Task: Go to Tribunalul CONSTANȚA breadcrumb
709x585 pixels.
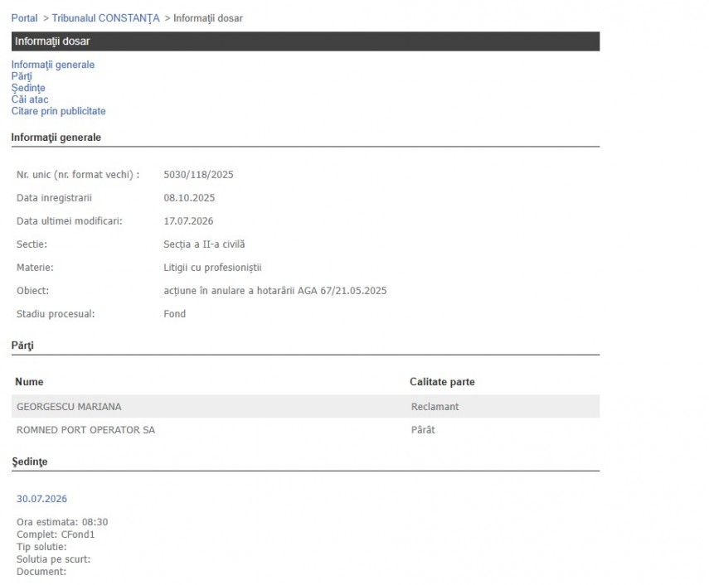Action: [105, 18]
